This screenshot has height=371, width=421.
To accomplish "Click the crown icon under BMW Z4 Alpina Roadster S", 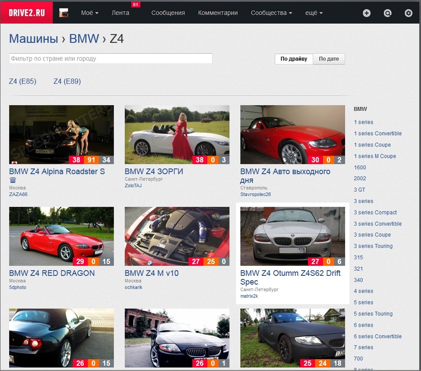I will (12, 180).
